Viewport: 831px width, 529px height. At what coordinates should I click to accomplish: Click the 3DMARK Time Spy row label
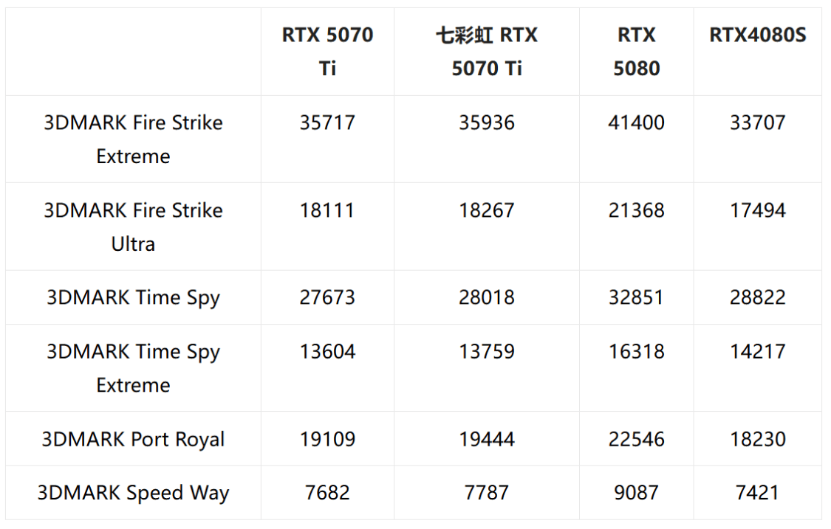pyautogui.click(x=133, y=297)
